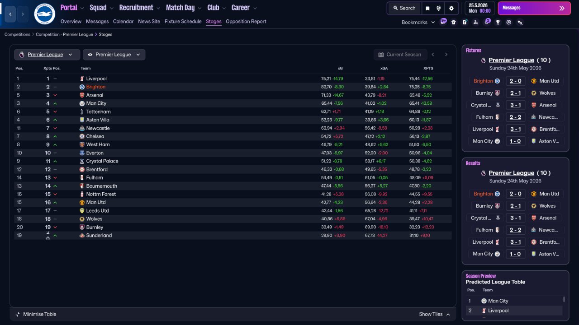Switch to the Fixture Schedule tab
This screenshot has height=325, width=579.
coord(183,22)
